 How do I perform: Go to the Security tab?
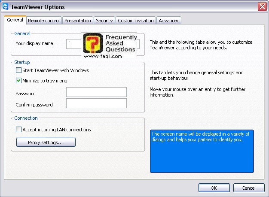click(x=104, y=20)
